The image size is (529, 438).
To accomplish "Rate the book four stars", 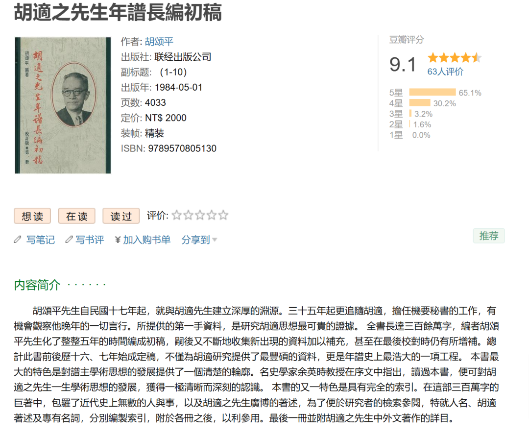I will click(212, 215).
